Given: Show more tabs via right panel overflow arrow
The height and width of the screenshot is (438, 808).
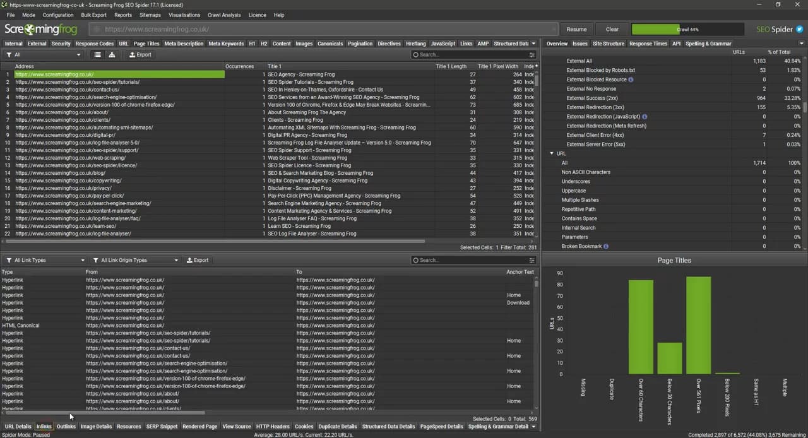Looking at the screenshot, I should point(802,44).
